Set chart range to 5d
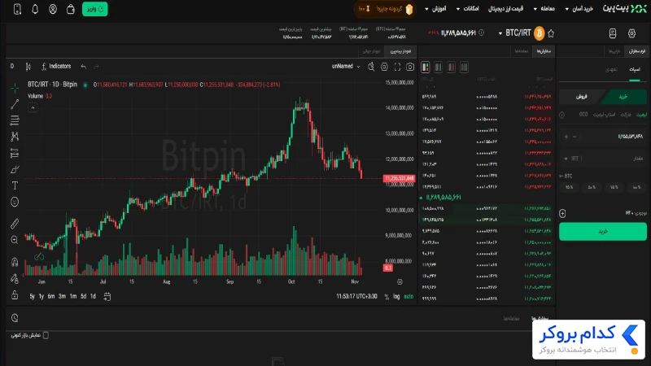 pyautogui.click(x=84, y=296)
